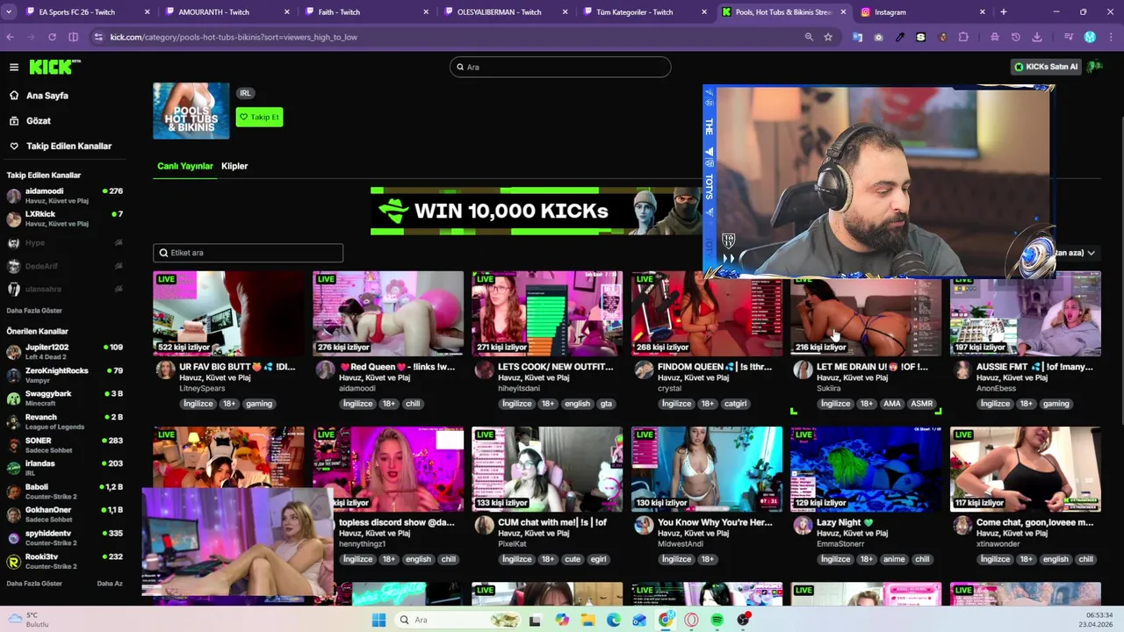Viewport: 1124px width, 632px height.
Task: Follow the category with Takip Et
Action: (259, 117)
